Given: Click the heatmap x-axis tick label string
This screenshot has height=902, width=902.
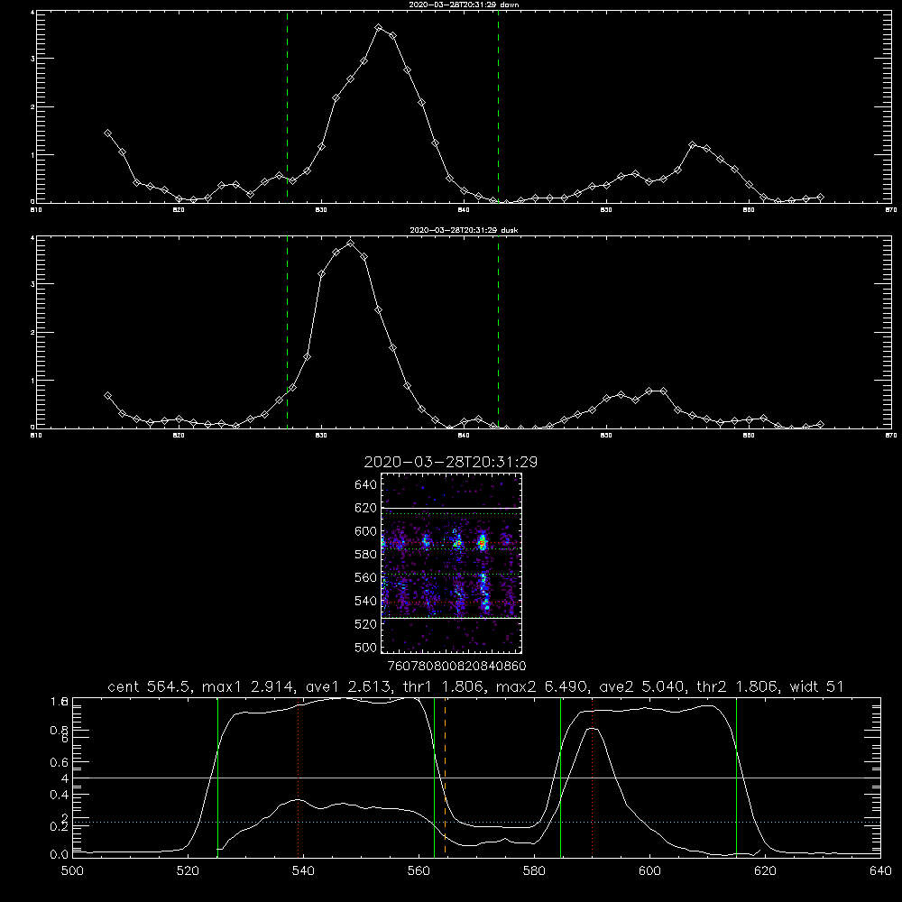Looking at the screenshot, I should click(456, 666).
